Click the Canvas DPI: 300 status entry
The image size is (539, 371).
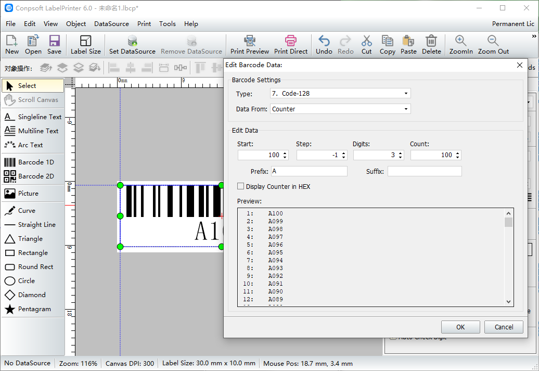(x=130, y=363)
